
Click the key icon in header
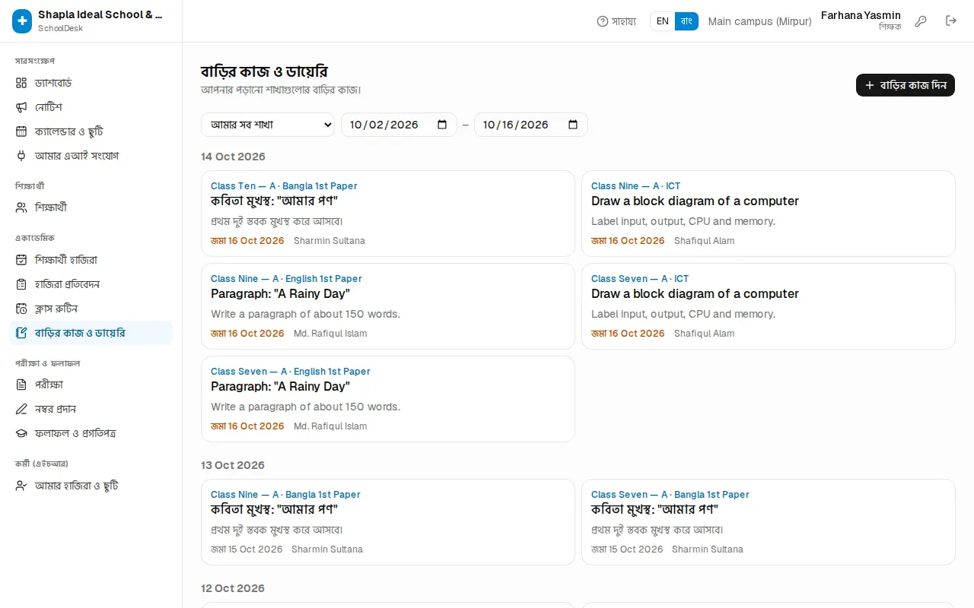(921, 21)
